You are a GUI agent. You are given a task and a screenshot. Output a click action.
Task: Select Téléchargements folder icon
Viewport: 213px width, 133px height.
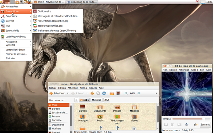point(117,120)
